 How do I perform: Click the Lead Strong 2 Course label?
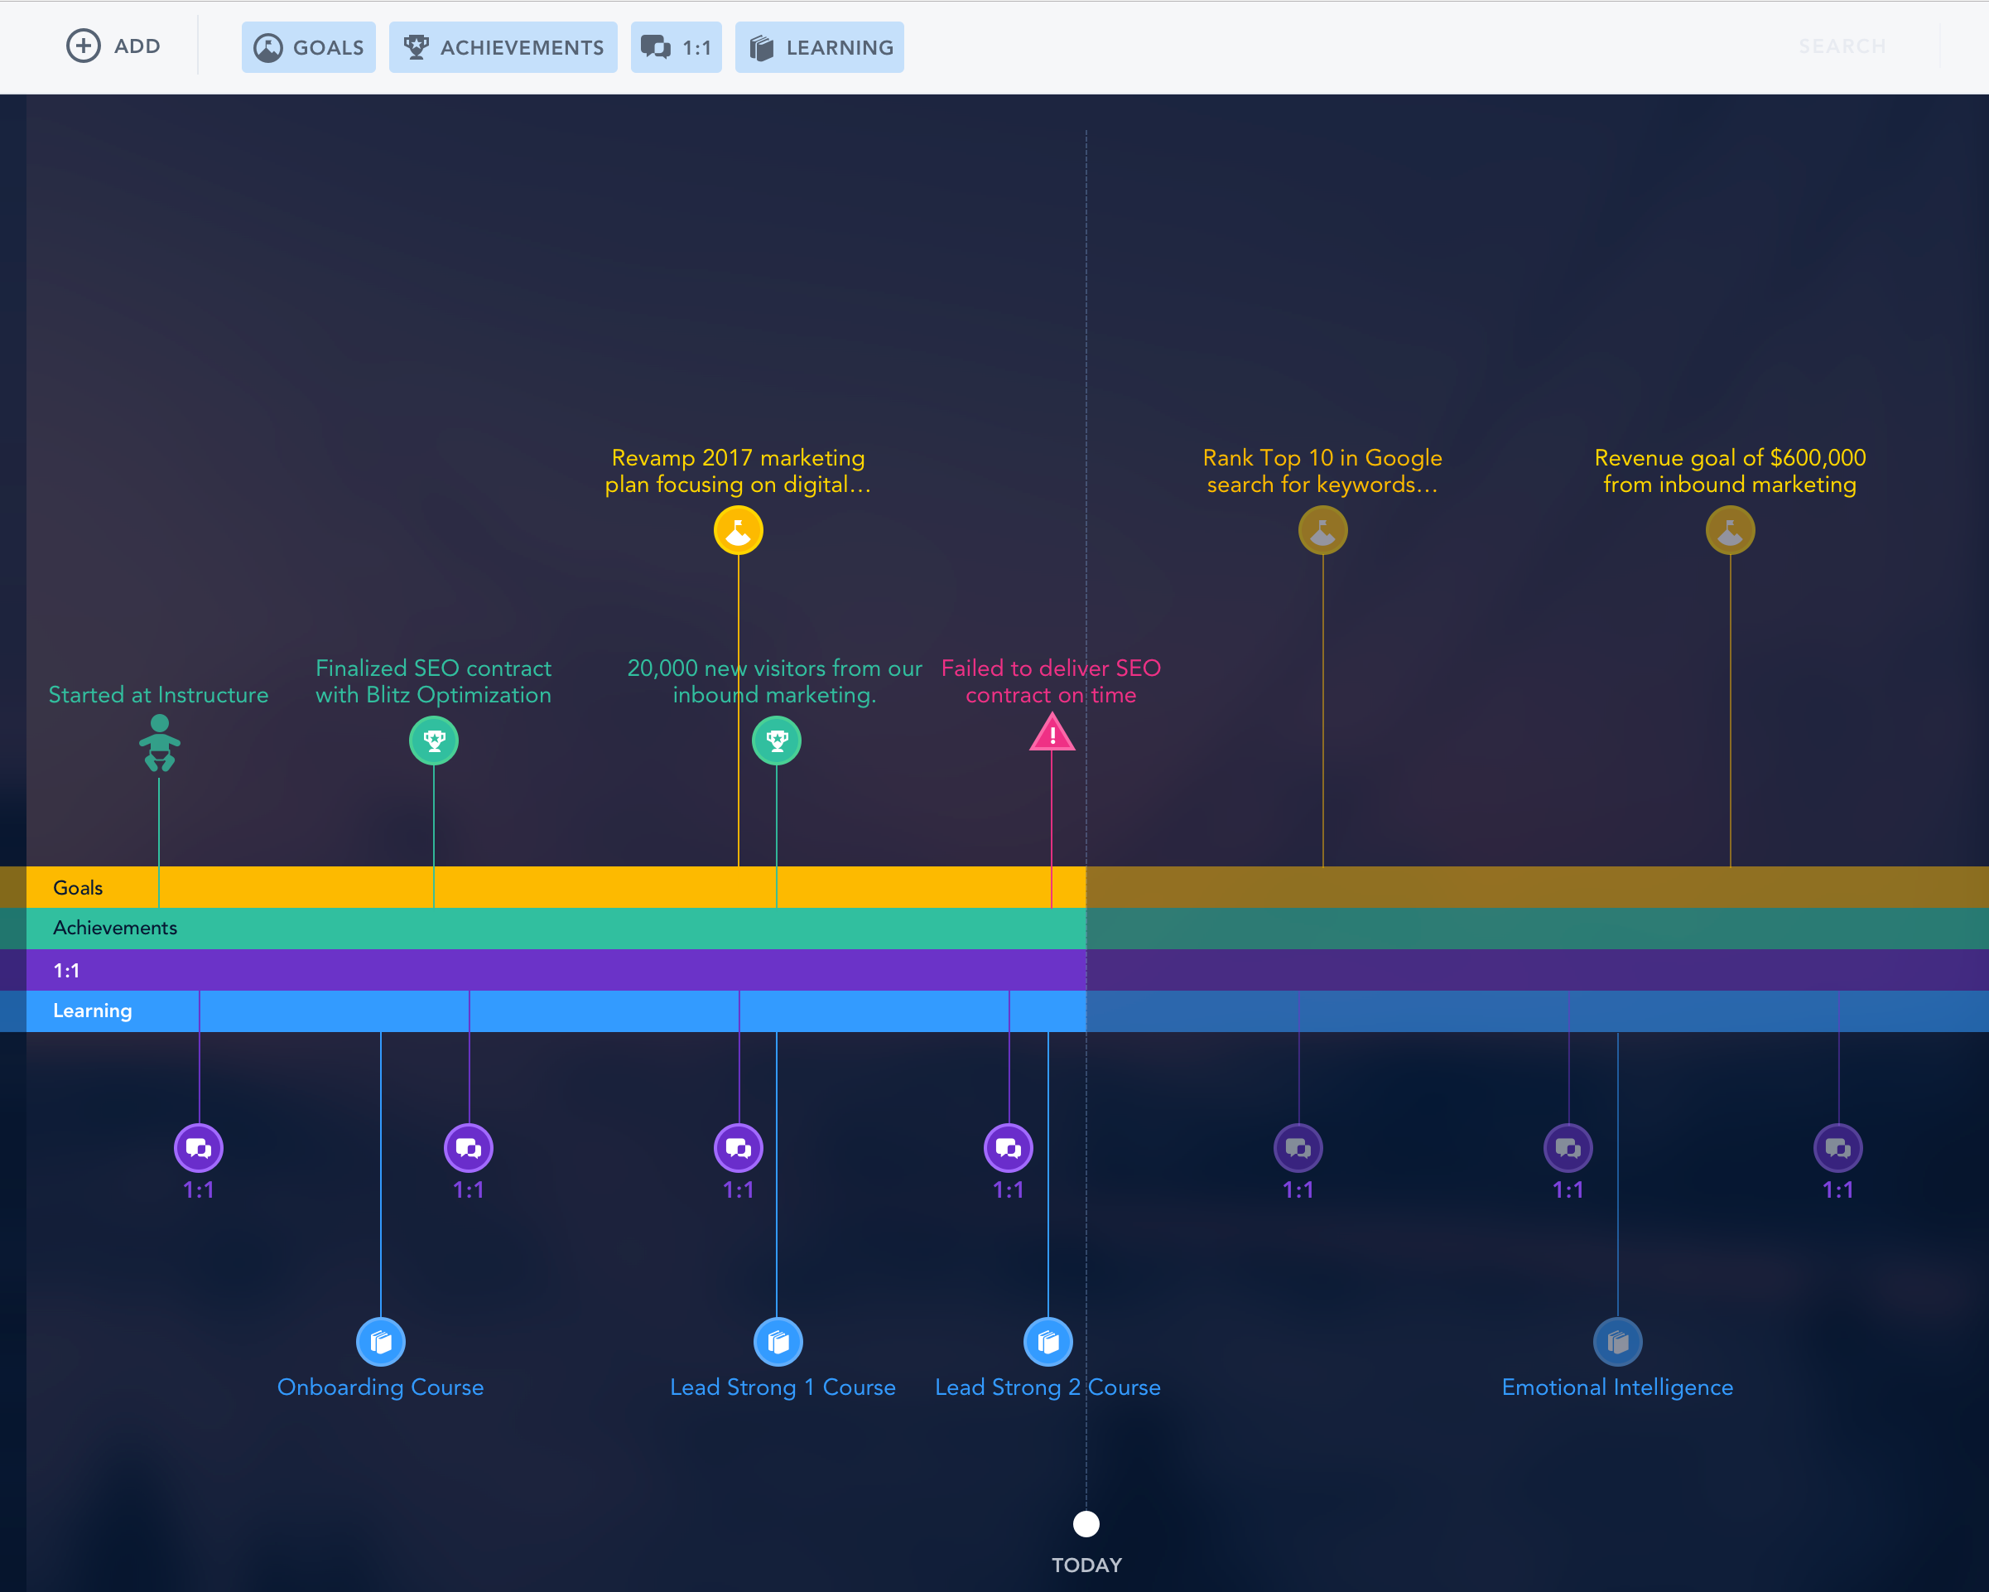[1047, 1387]
